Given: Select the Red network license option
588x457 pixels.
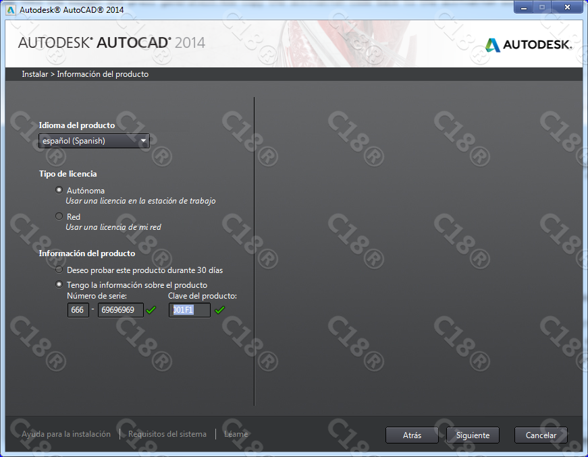Looking at the screenshot, I should [x=59, y=216].
